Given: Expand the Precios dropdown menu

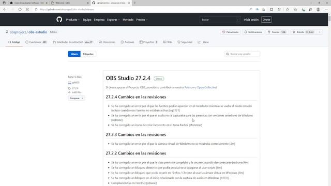Looking at the screenshot, I should pos(142,20).
